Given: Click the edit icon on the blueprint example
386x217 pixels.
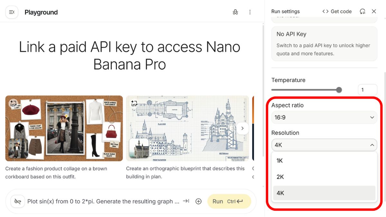Looking at the screenshot, I should coord(134,103).
